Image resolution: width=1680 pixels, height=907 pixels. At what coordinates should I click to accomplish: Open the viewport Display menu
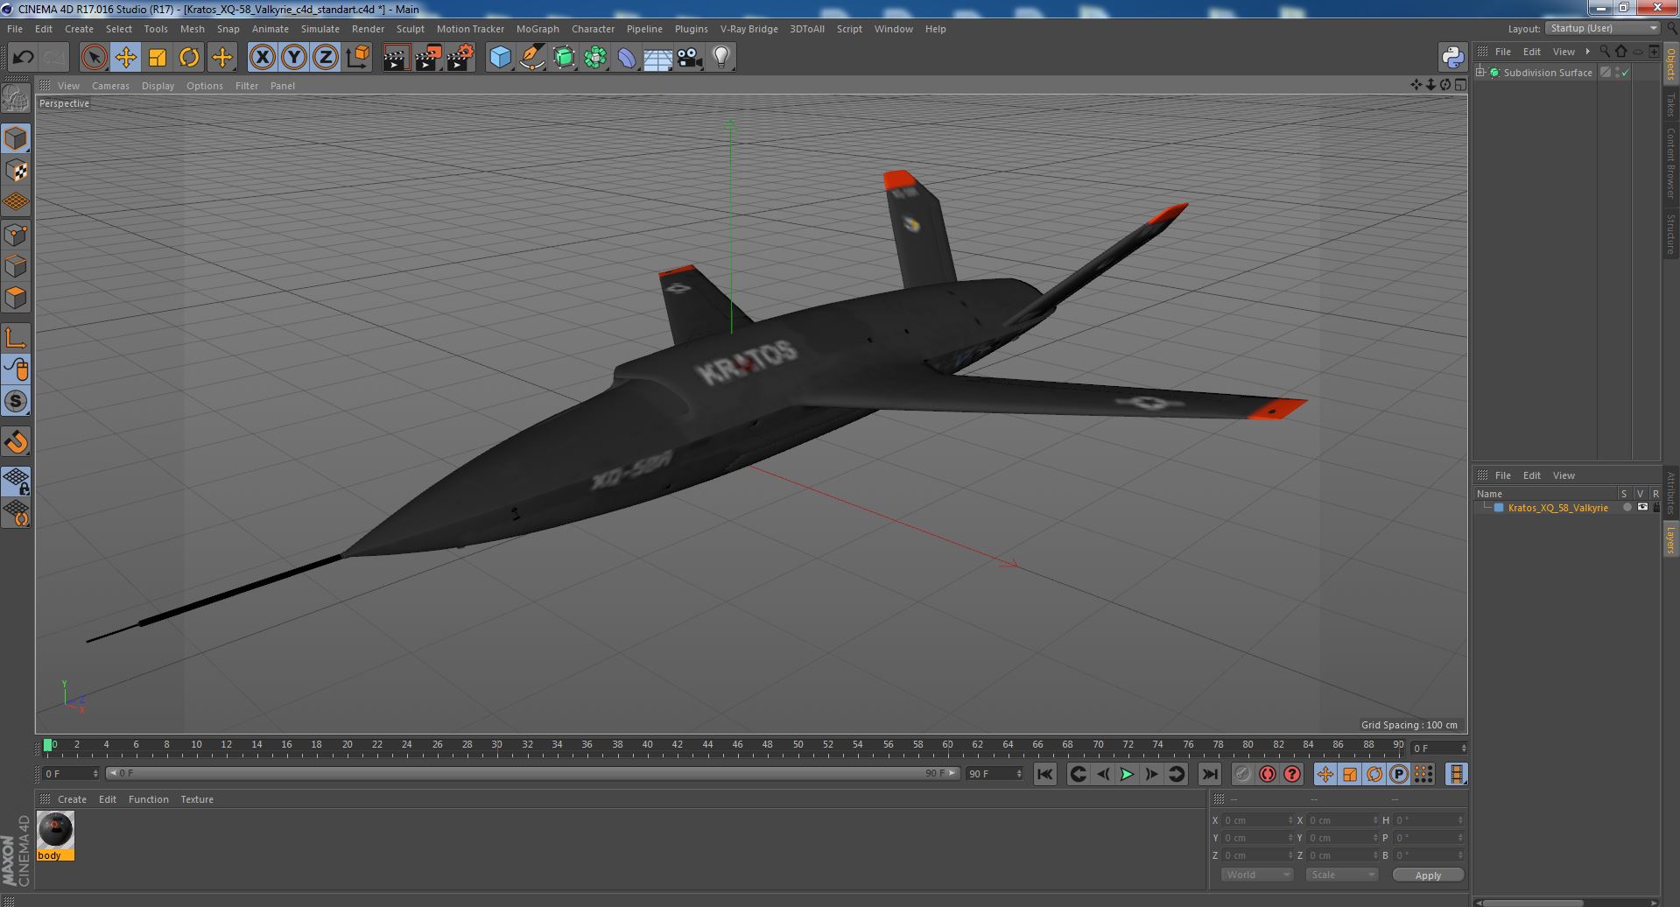click(x=158, y=86)
